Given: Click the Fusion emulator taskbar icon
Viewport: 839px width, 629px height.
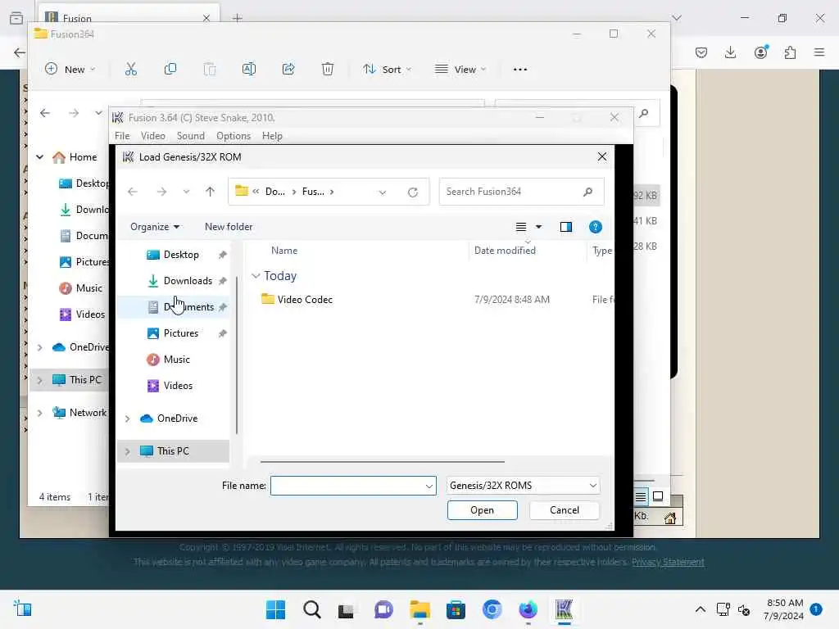Looking at the screenshot, I should coord(564,609).
